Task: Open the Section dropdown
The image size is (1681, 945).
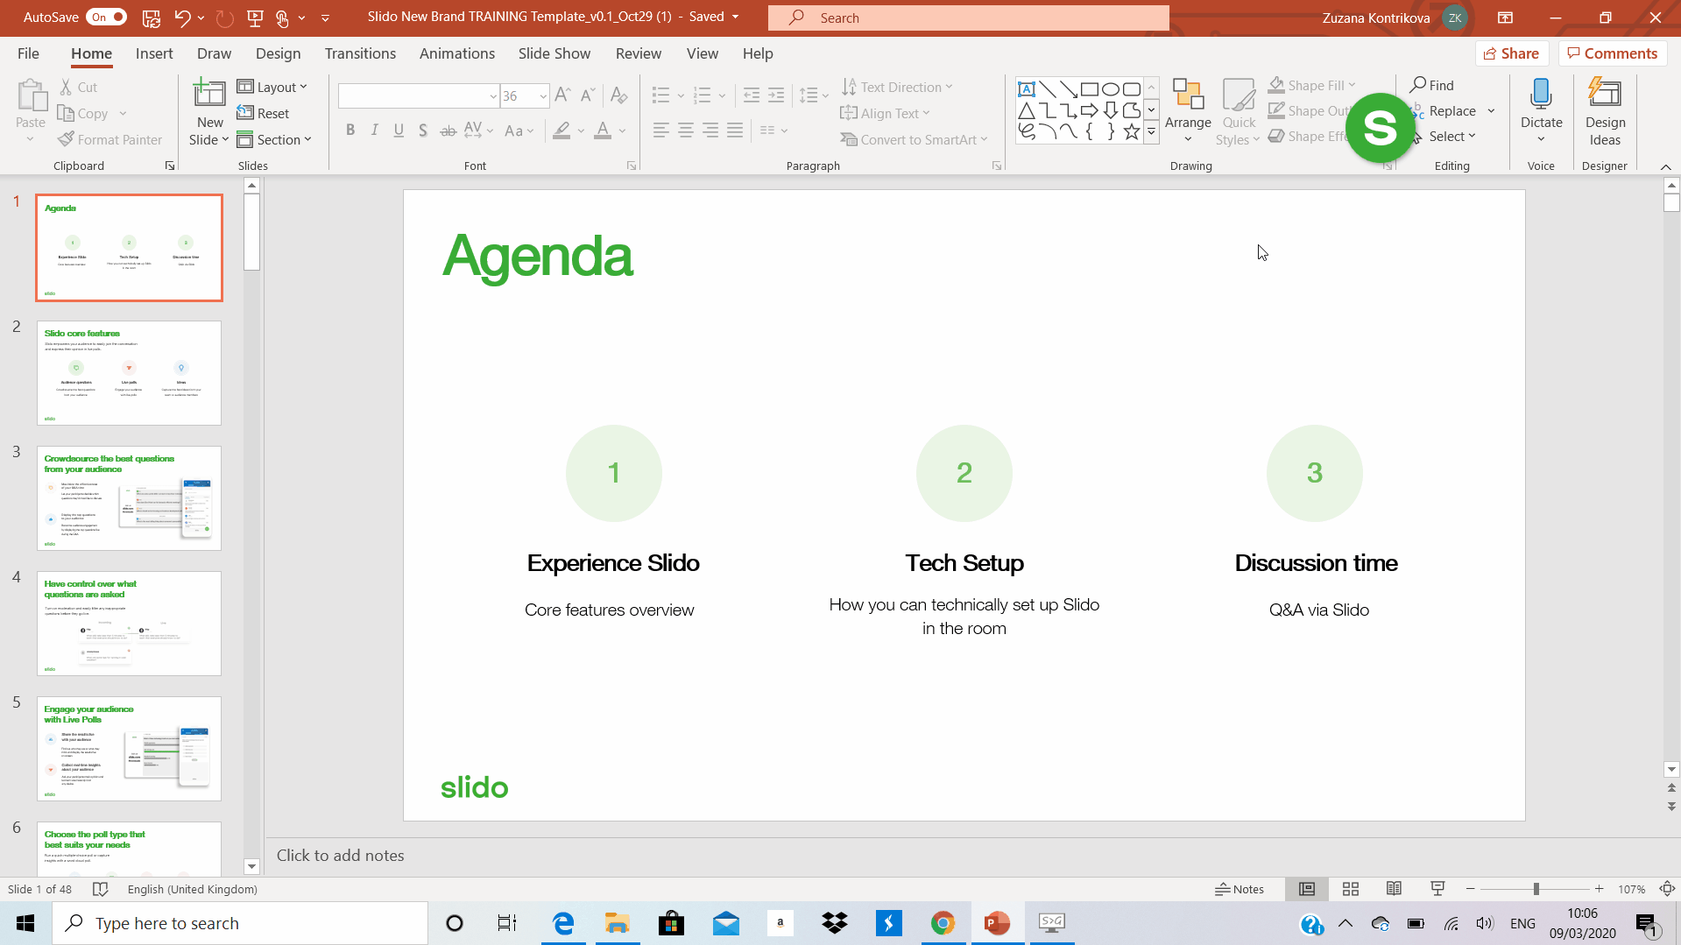Action: pos(274,139)
